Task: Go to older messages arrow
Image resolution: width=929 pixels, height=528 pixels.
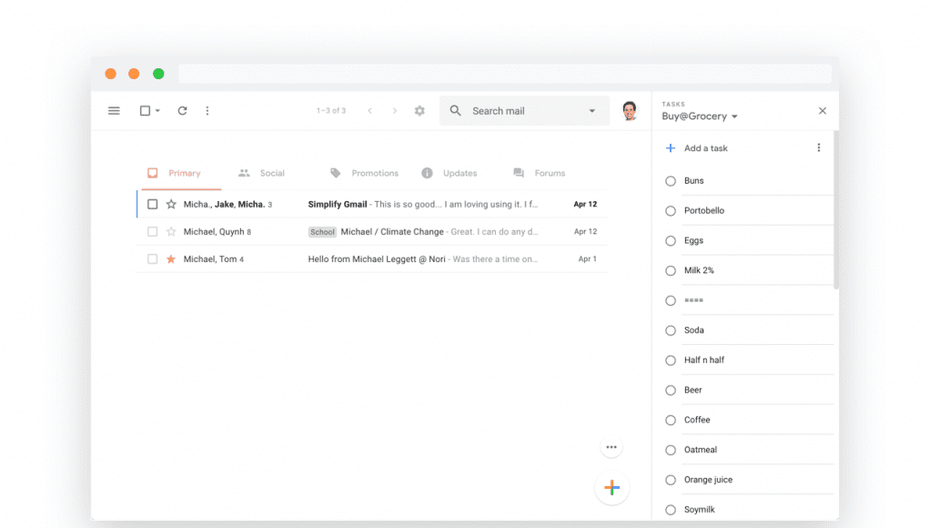Action: point(395,111)
